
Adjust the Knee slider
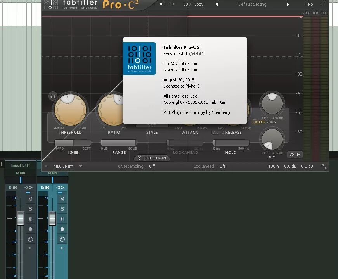coord(73,143)
